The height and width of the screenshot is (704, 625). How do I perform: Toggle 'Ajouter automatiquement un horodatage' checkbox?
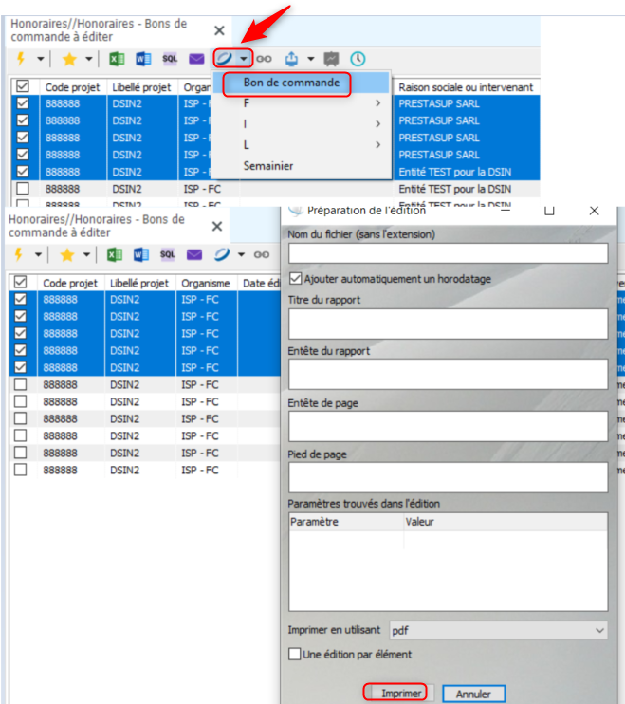296,279
